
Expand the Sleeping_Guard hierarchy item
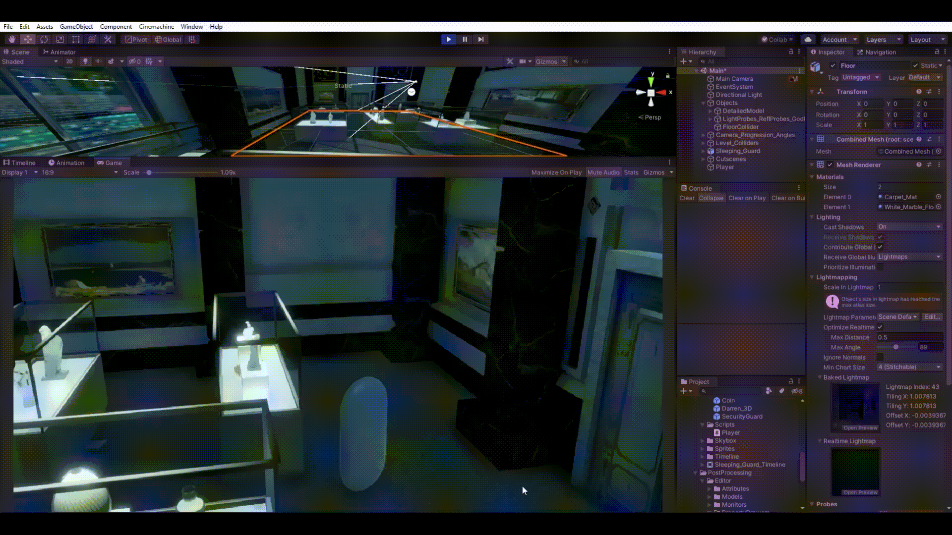703,151
